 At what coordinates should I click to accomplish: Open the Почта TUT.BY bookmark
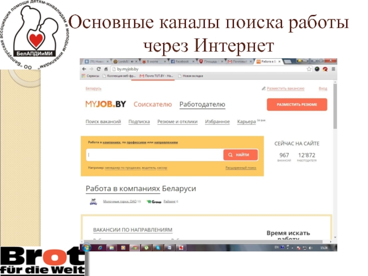(x=156, y=76)
